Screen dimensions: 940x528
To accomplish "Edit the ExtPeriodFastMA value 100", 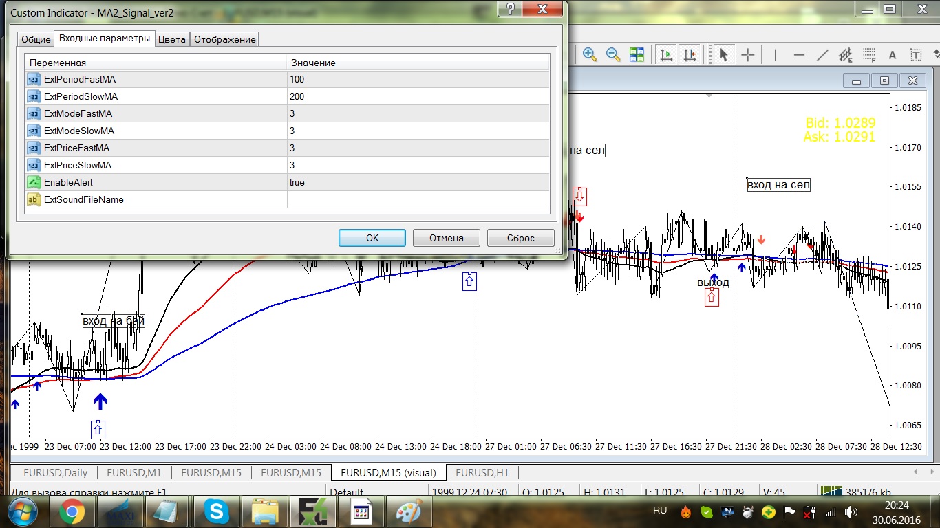I will (x=418, y=80).
